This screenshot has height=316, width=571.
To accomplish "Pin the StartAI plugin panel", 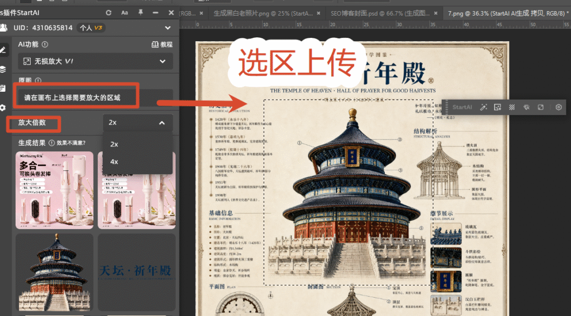I will pyautogui.click(x=141, y=13).
